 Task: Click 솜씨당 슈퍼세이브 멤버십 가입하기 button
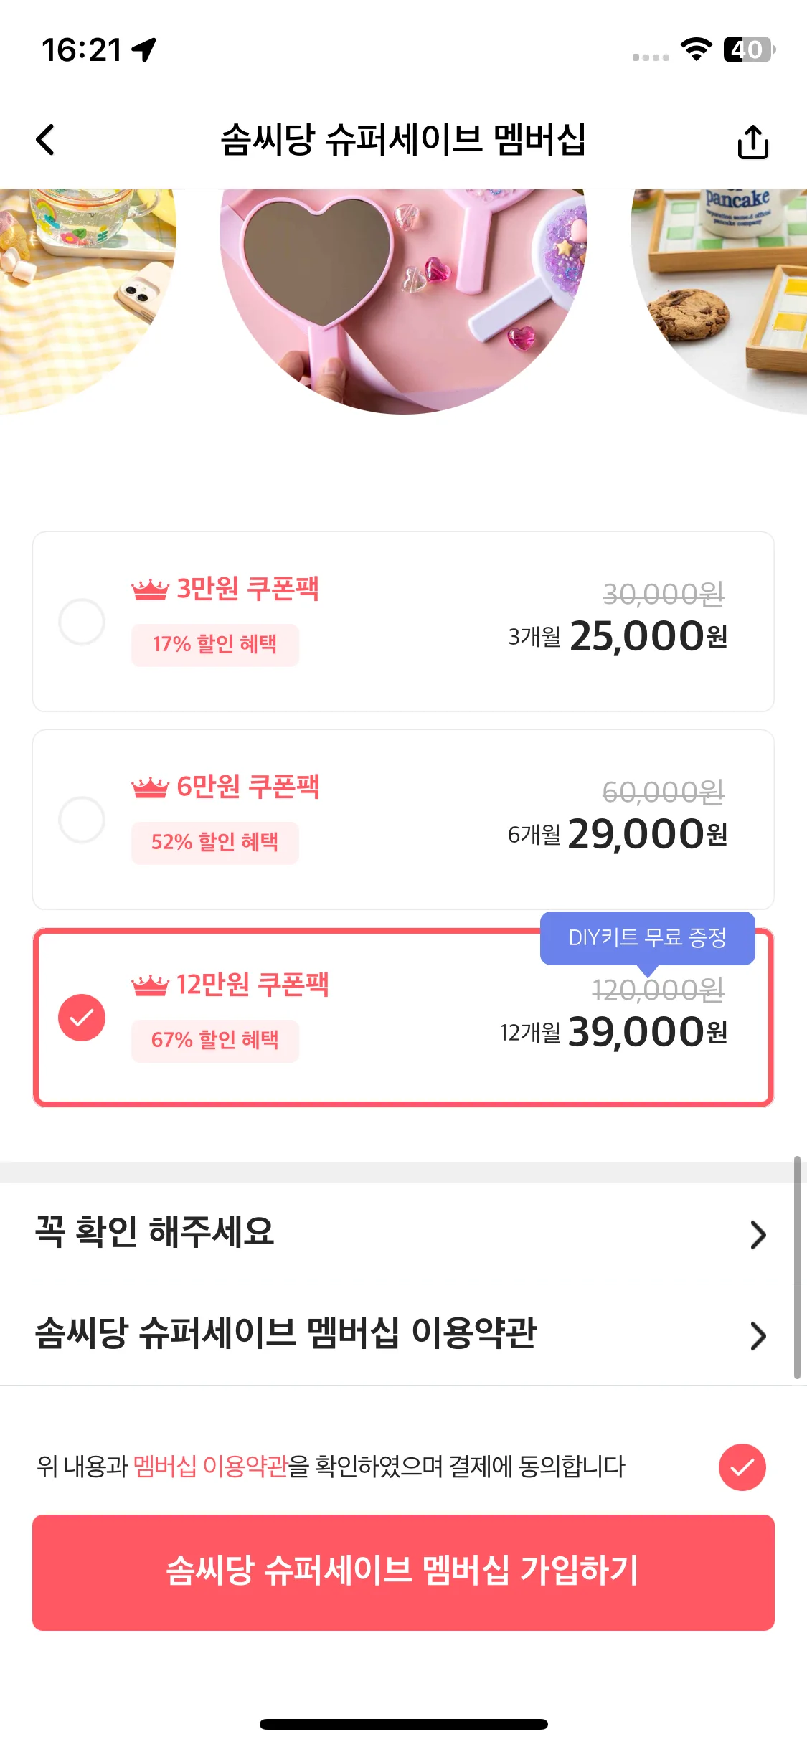click(x=403, y=1573)
